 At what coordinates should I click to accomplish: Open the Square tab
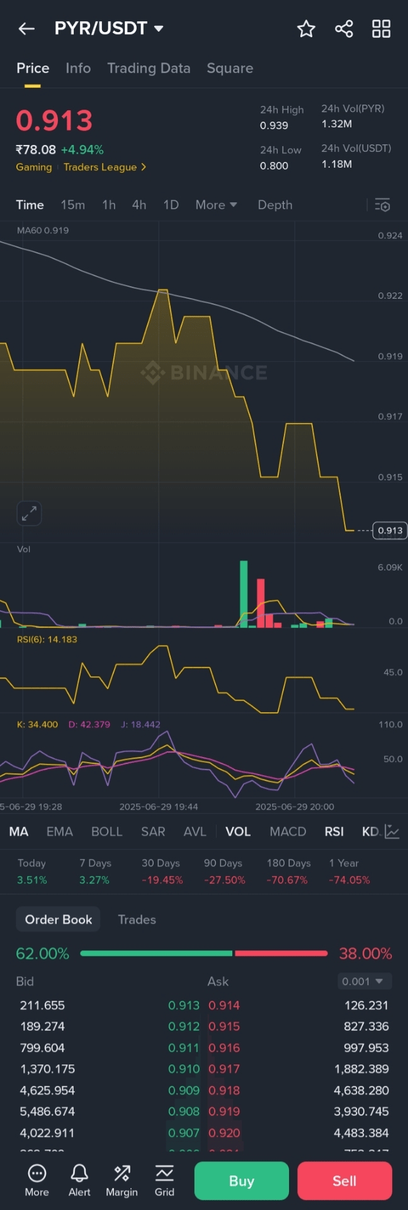(x=230, y=68)
